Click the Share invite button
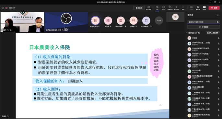The height and width of the screenshot is (119, 222). pyautogui.click(x=204, y=27)
